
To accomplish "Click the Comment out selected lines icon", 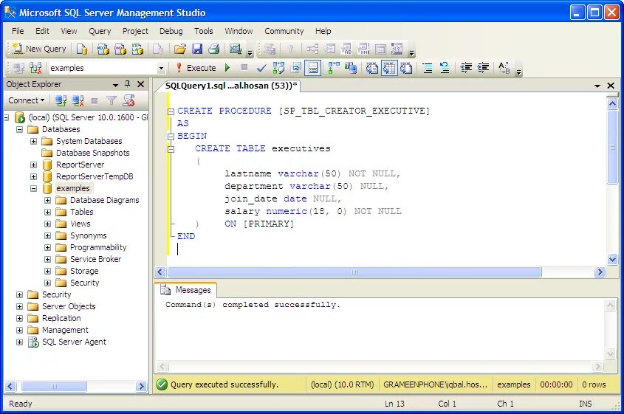I will [x=428, y=68].
